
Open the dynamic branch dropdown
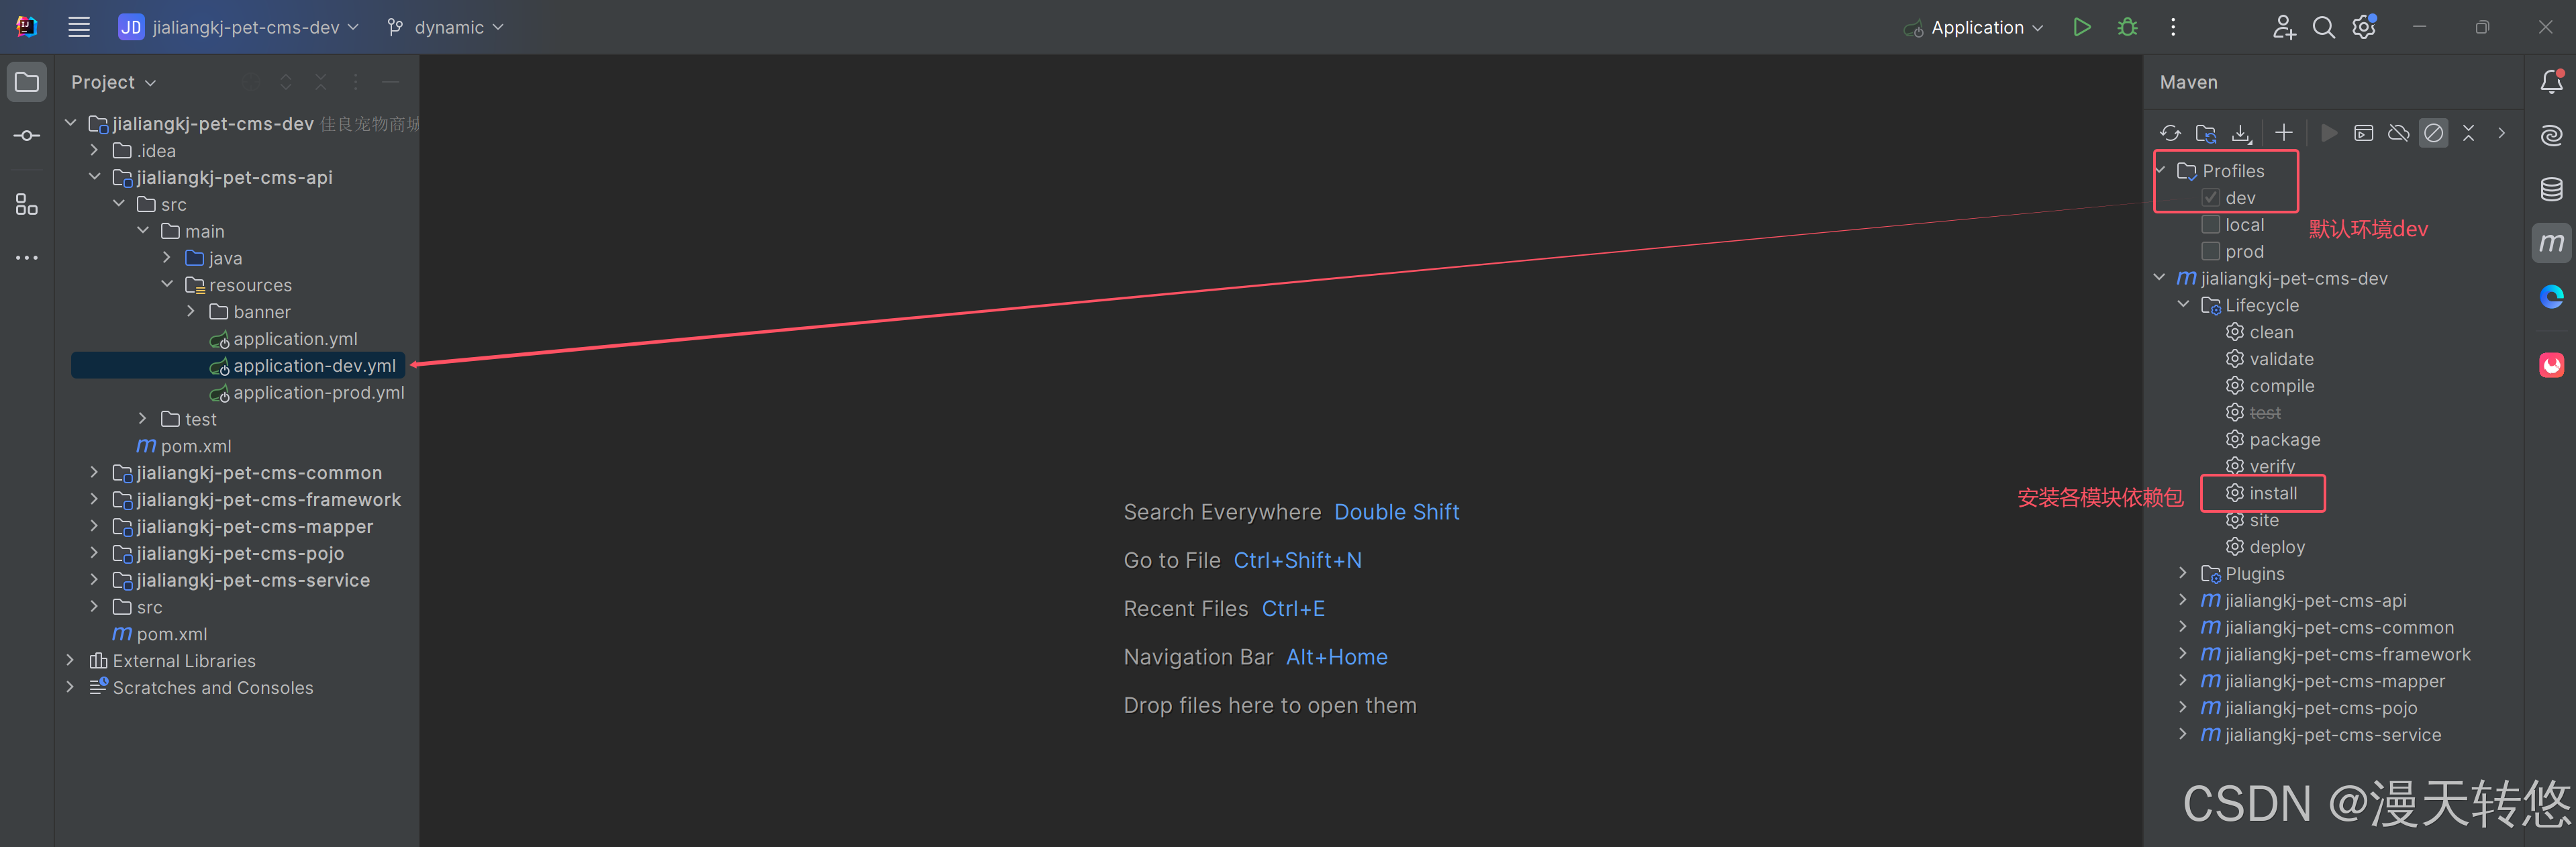tap(447, 27)
